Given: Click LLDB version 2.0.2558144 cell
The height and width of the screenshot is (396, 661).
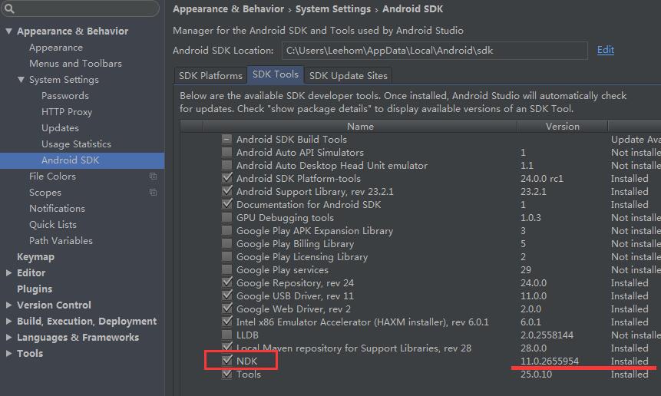Looking at the screenshot, I should pyautogui.click(x=547, y=335).
